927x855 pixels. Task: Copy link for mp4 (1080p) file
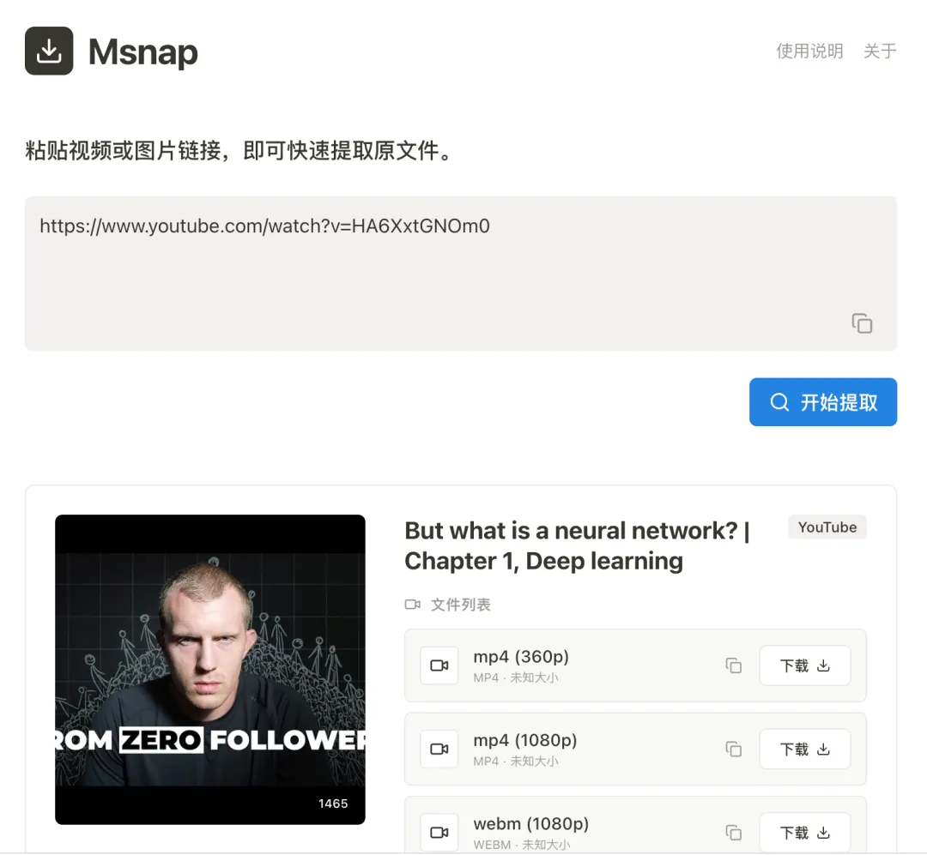(x=734, y=750)
